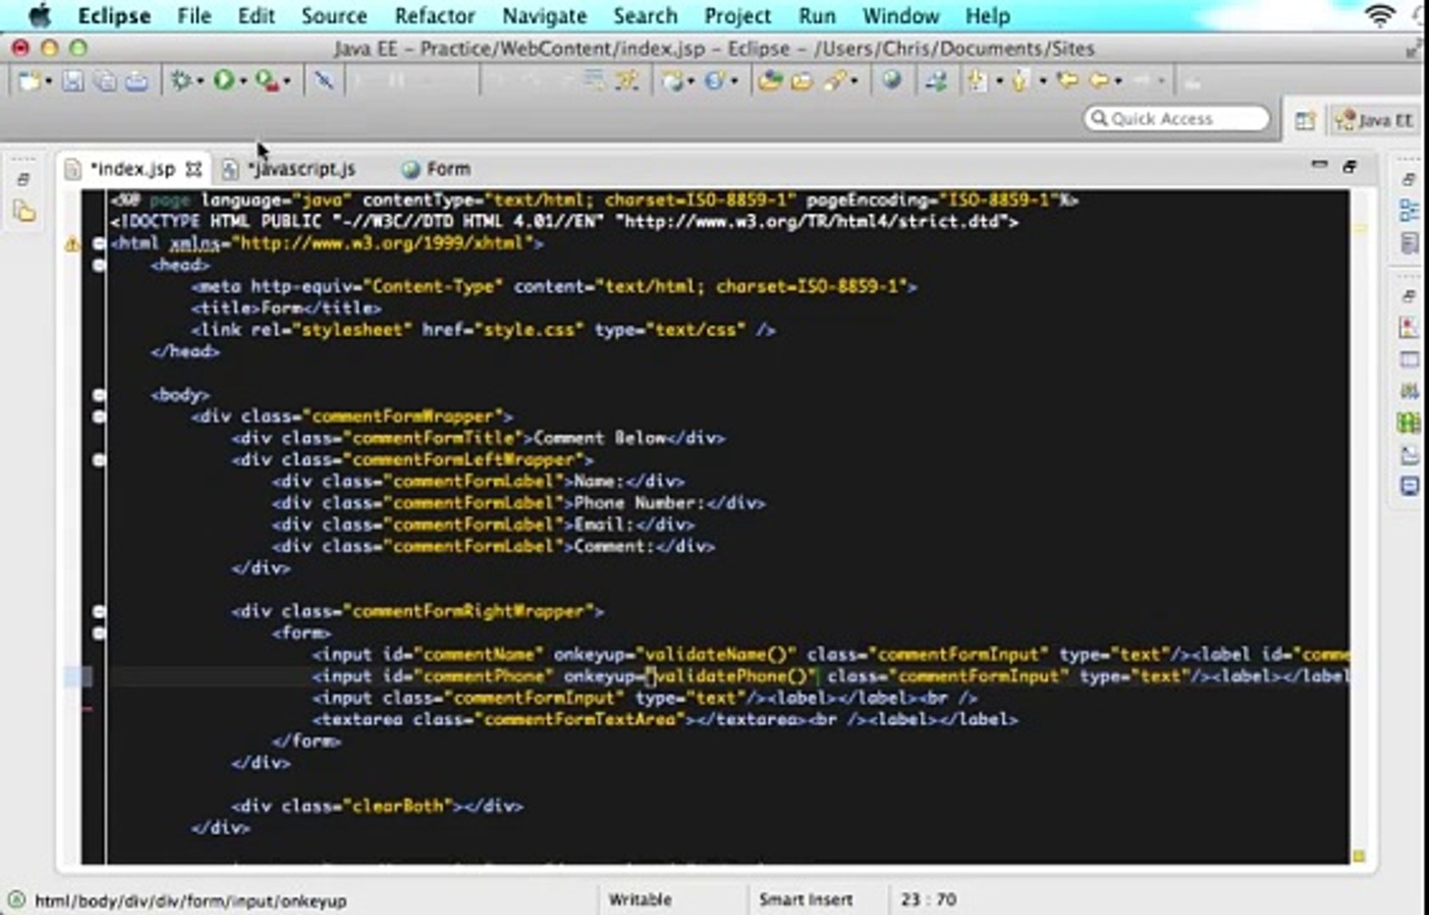
Task: Click the green Run toolbar button
Action: coord(224,80)
